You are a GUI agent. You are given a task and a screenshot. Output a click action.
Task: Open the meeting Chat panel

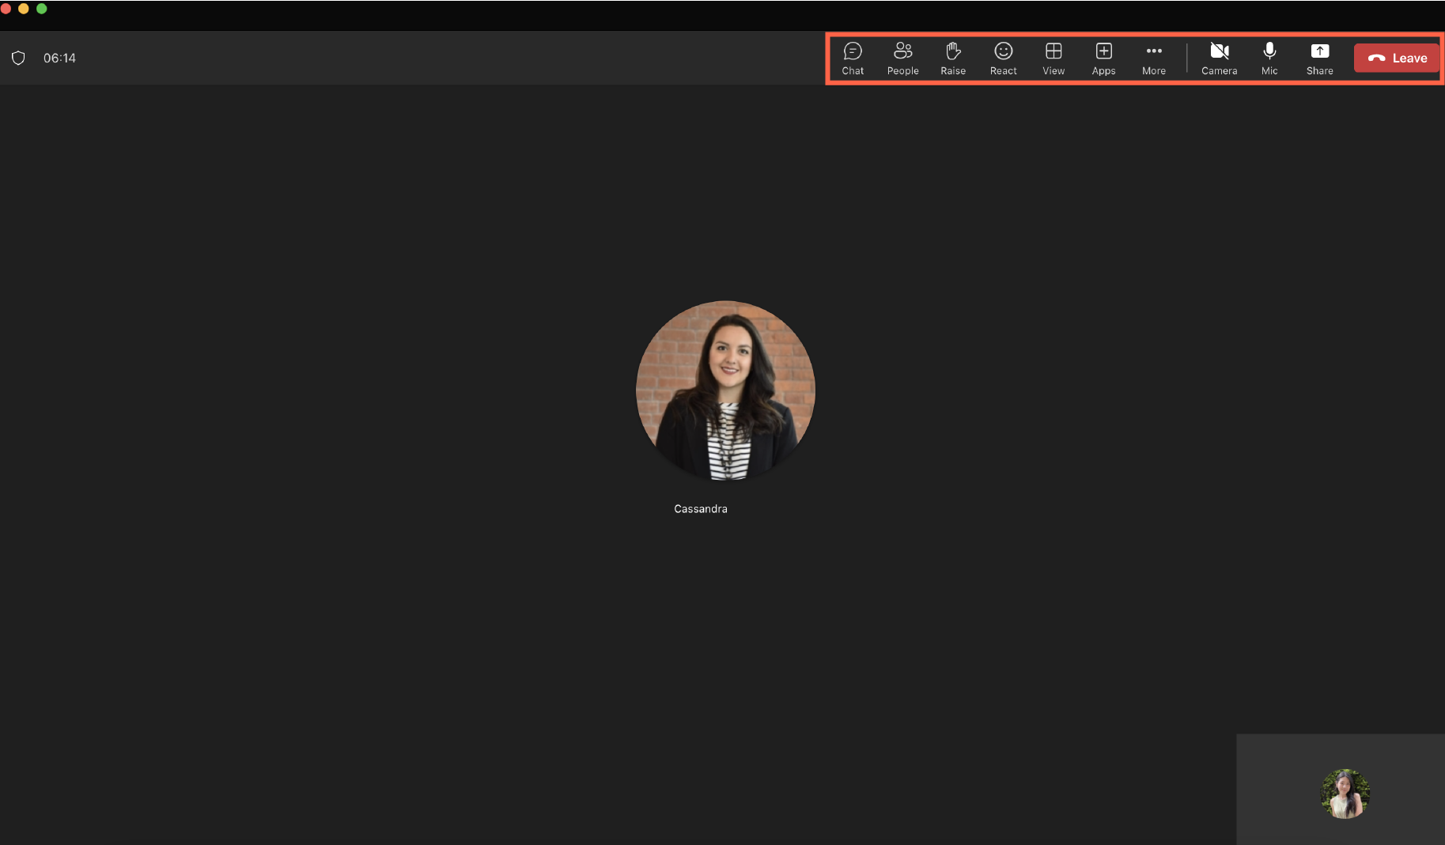(x=852, y=58)
